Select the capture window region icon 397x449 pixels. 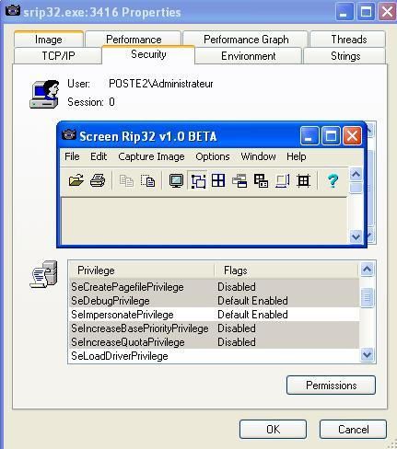coord(198,180)
